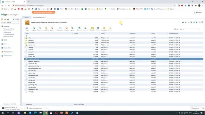Open options arrow for second redactoru.online.zip download
Screen dimensions: 205x115
point(46,108)
